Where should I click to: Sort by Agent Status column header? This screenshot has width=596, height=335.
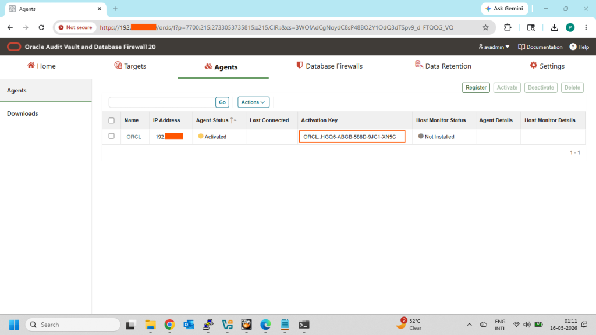[x=212, y=120]
